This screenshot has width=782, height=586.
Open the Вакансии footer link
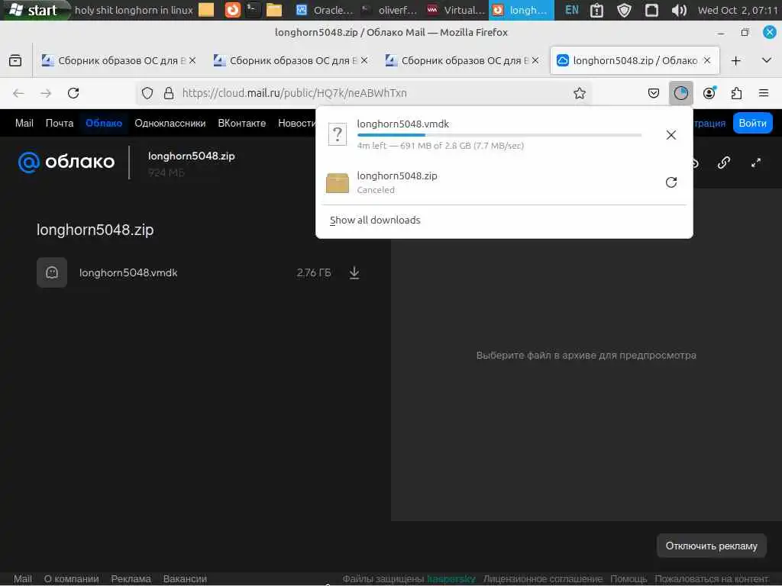[185, 578]
